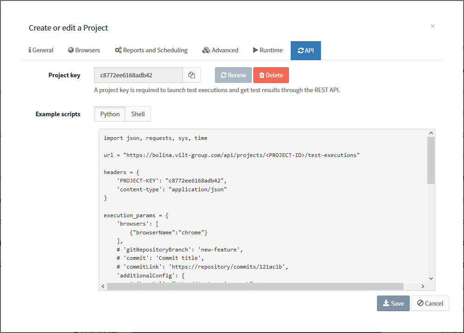Click the 'content-type' header line
This screenshot has height=333, width=464.
(172, 190)
